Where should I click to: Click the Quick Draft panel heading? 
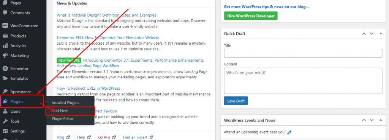[234, 34]
